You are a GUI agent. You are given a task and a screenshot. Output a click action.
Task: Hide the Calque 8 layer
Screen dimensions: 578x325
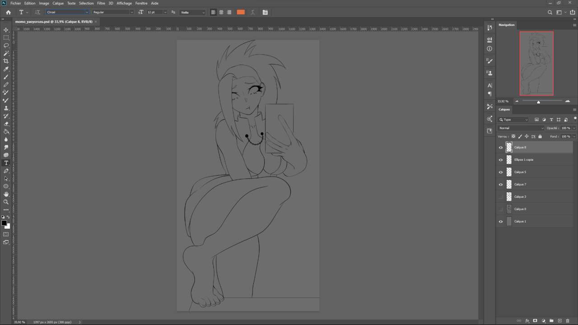[x=500, y=148]
